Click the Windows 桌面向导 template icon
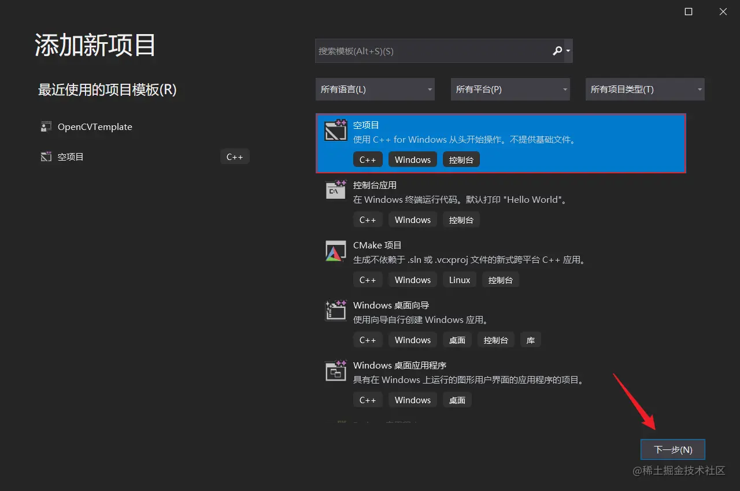 pyautogui.click(x=336, y=311)
